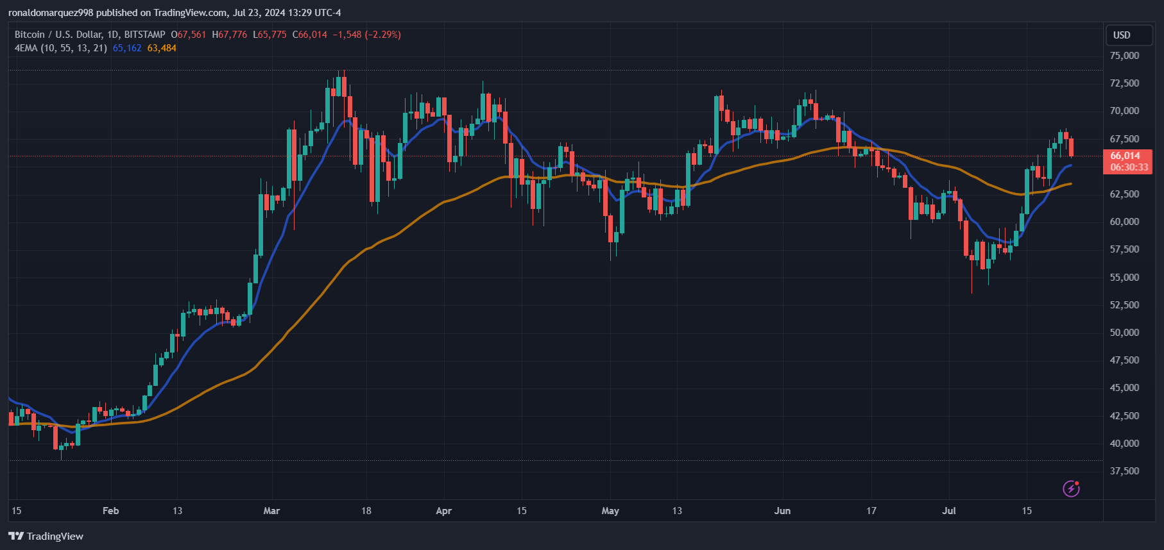Click the Bitcoin / U.S. Dollar symbol title

[x=90, y=35]
